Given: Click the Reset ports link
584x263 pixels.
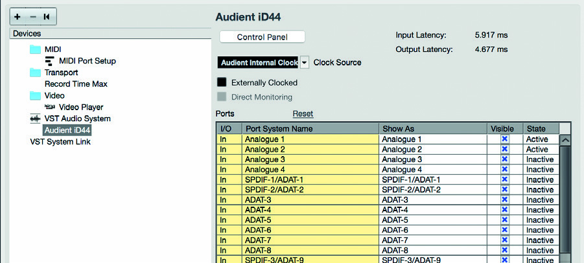Looking at the screenshot, I should (x=303, y=113).
